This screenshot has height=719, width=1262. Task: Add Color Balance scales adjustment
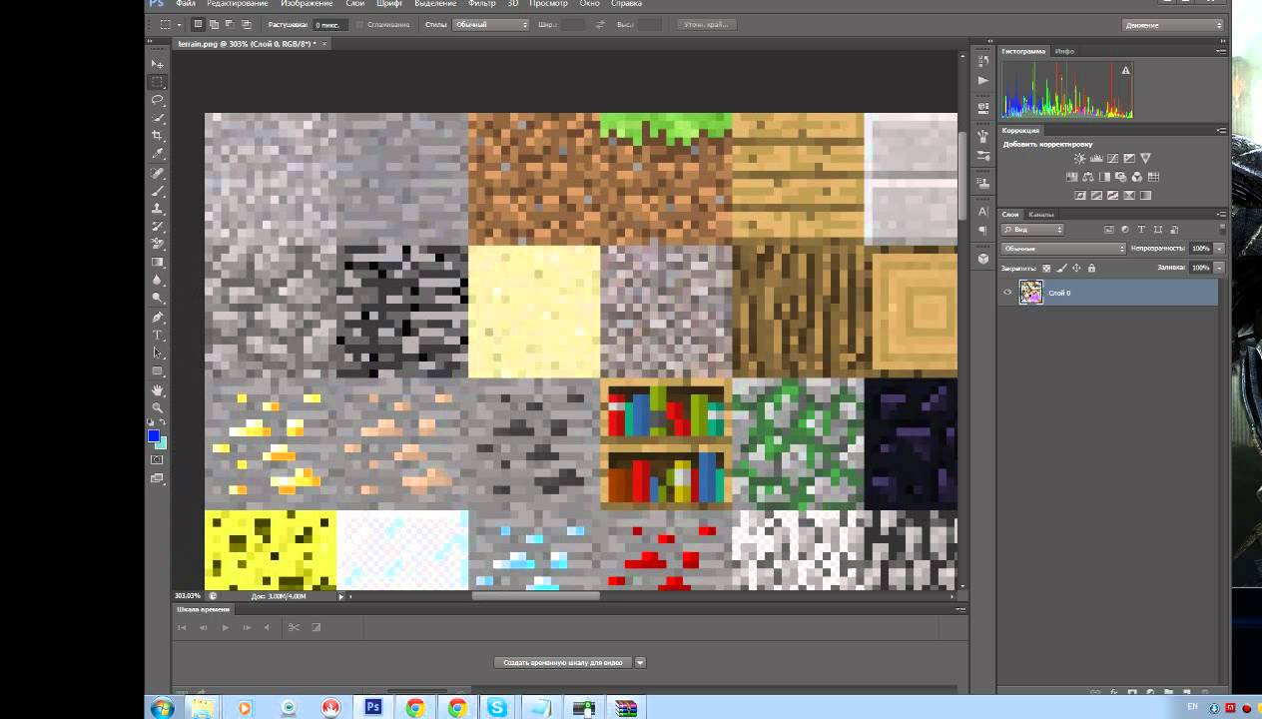(x=1088, y=177)
